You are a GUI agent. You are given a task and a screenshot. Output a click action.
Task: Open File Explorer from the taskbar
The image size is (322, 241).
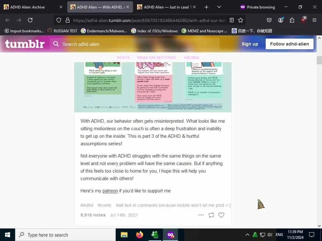(x=124, y=235)
